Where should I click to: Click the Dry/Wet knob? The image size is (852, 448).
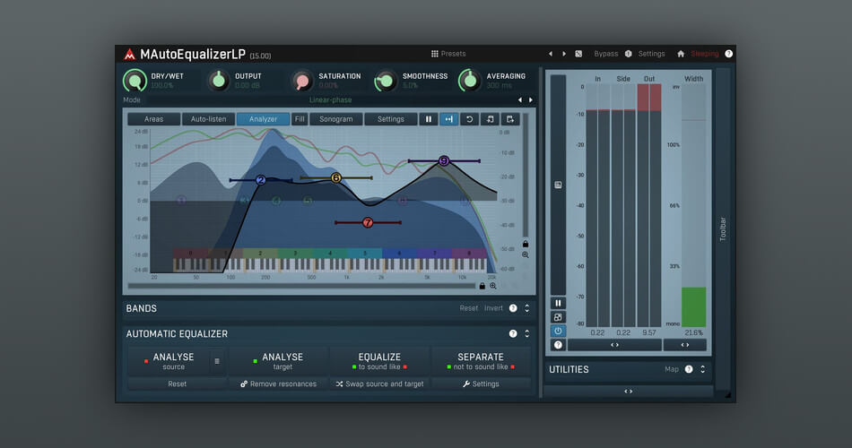(135, 81)
